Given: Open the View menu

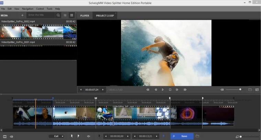Looking at the screenshot, I should 17,9.
